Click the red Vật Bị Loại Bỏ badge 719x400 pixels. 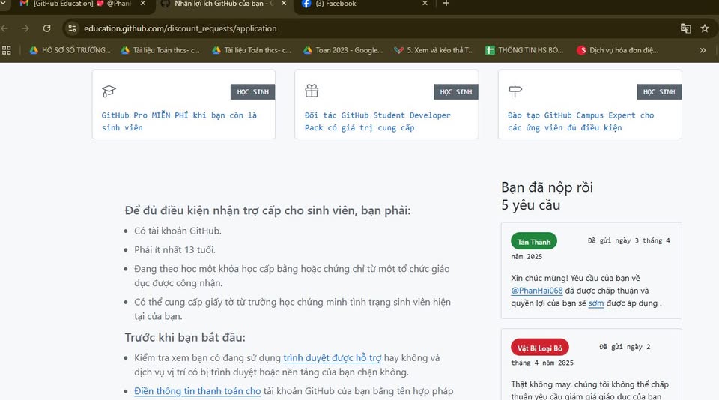540,348
